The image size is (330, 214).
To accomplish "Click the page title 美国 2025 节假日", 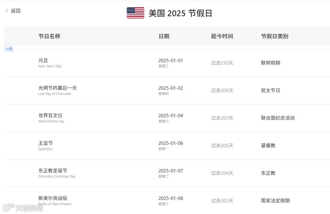I will click(180, 13).
